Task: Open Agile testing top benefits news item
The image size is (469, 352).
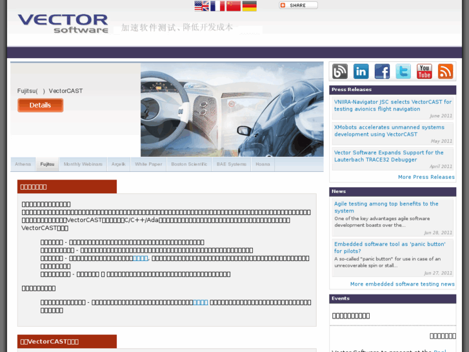Action: tap(386, 207)
